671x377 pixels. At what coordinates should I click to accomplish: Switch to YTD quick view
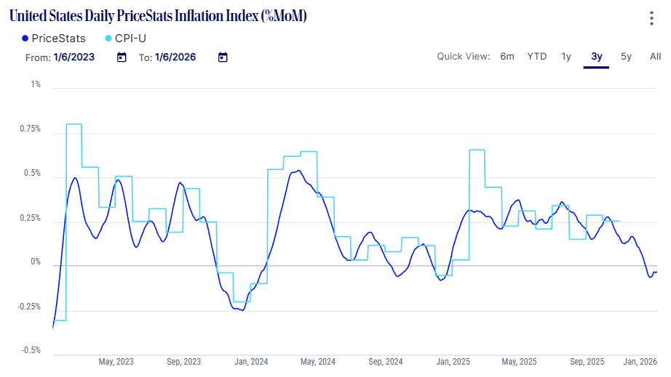[537, 57]
